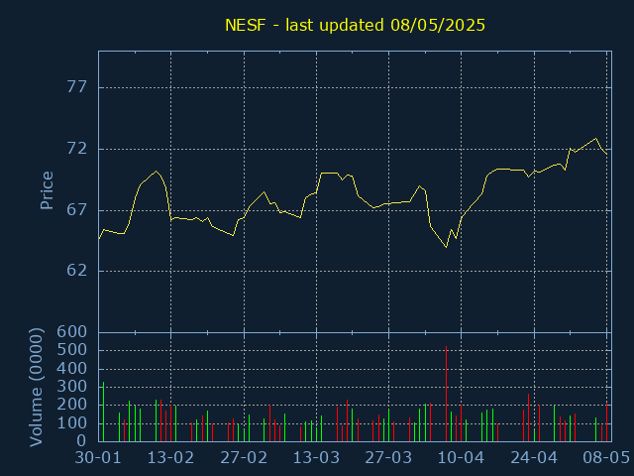Click the 10-04 date label
This screenshot has width=634, height=476.
(461, 458)
